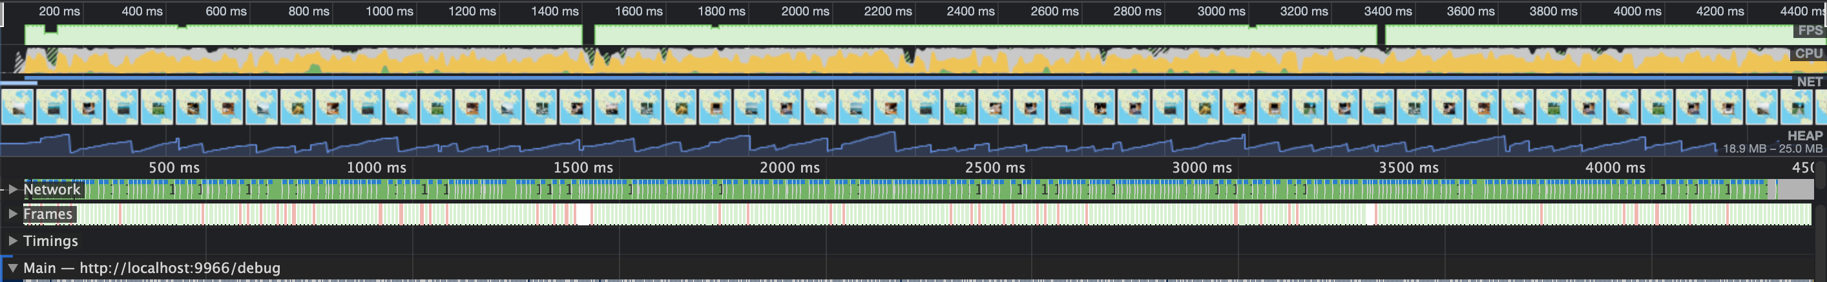1827x282 pixels.
Task: Expand the Network track
Action: pos(13,189)
